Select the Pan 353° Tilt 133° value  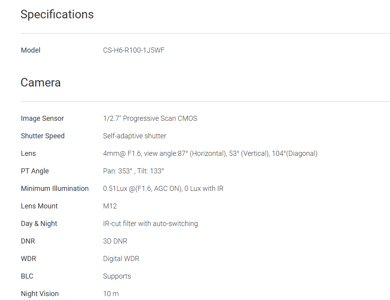133,171
